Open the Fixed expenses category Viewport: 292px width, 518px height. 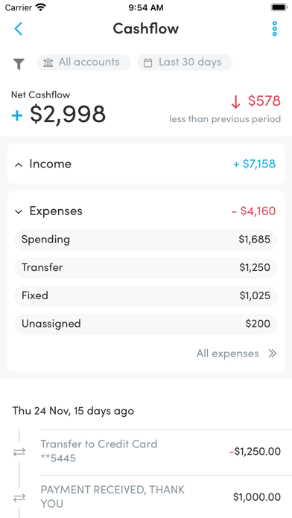146,295
